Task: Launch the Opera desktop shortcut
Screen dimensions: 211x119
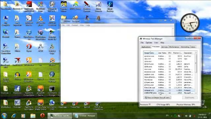Action: [x=29, y=48]
